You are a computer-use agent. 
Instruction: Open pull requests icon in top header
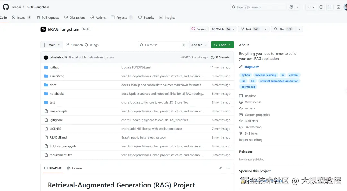[x=330, y=7]
